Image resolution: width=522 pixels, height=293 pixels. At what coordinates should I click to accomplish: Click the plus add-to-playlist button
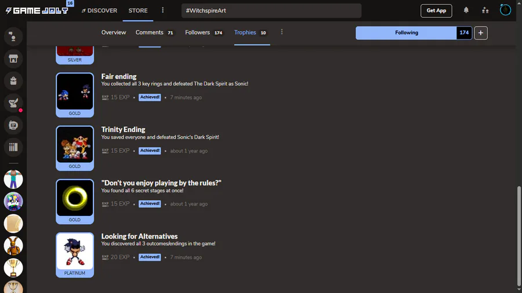point(481,33)
